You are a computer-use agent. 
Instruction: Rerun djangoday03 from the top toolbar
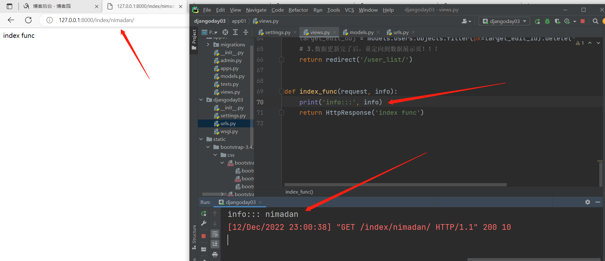pos(538,21)
